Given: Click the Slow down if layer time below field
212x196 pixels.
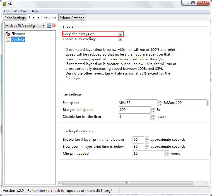Looking at the screenshot, I should [138, 147].
